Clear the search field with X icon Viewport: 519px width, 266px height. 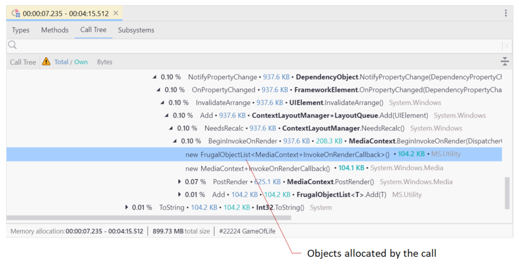coord(505,46)
